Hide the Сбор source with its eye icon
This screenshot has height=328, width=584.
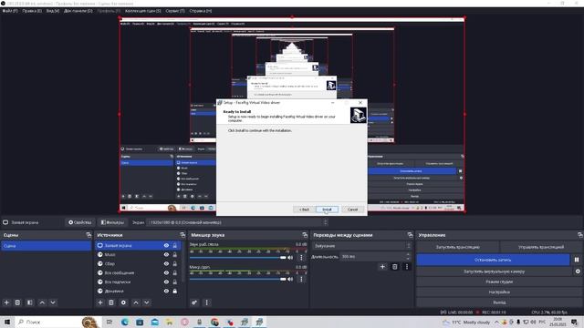coord(166,263)
